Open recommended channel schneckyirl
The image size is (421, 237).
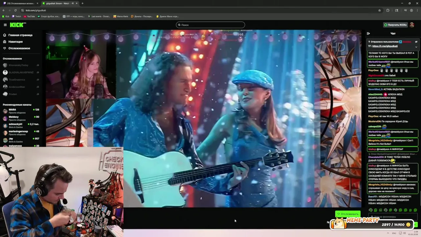point(20,125)
